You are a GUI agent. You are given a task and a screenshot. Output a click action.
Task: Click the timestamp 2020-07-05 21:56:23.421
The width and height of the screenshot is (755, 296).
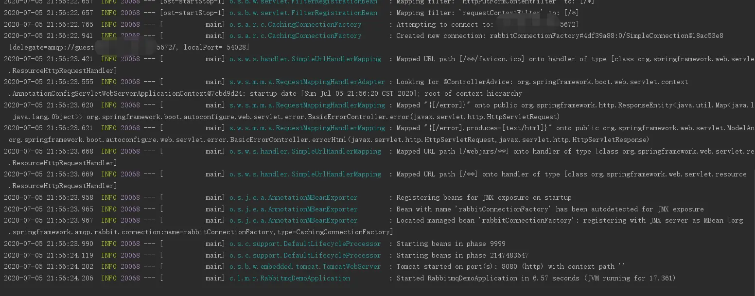click(x=49, y=59)
